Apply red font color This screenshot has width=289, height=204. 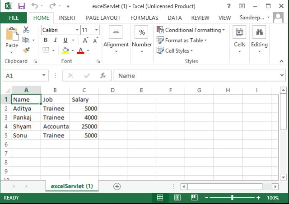(81, 50)
